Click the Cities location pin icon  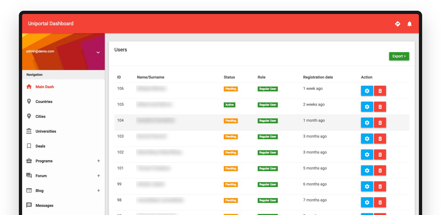(x=29, y=116)
